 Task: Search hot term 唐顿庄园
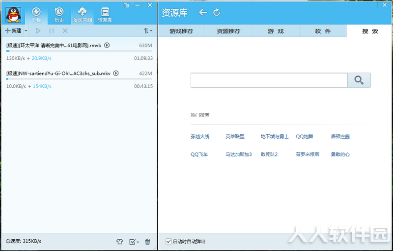click(x=340, y=136)
